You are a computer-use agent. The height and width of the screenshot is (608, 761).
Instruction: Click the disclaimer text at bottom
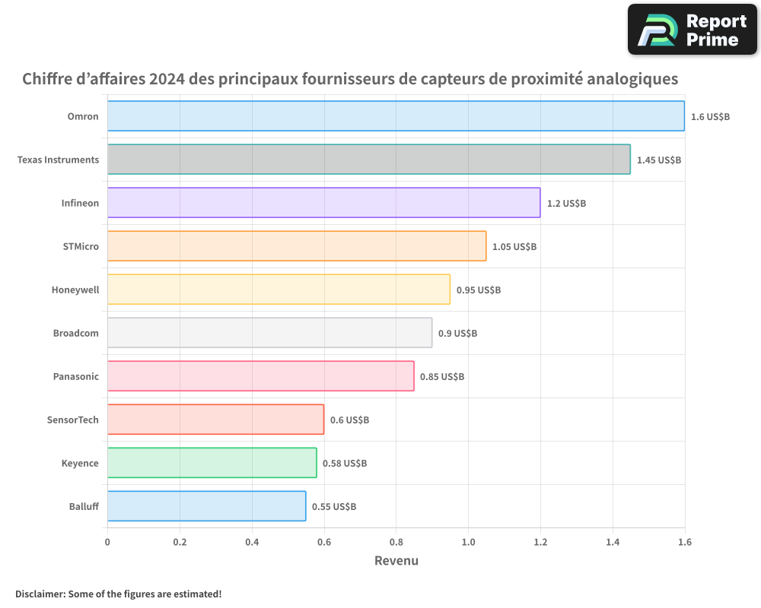119,594
